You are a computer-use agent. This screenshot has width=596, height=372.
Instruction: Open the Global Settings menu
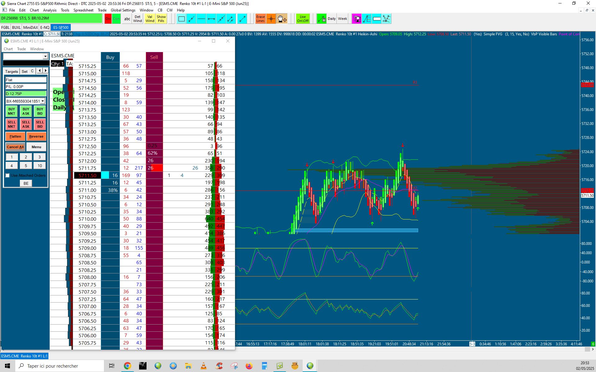(x=123, y=10)
